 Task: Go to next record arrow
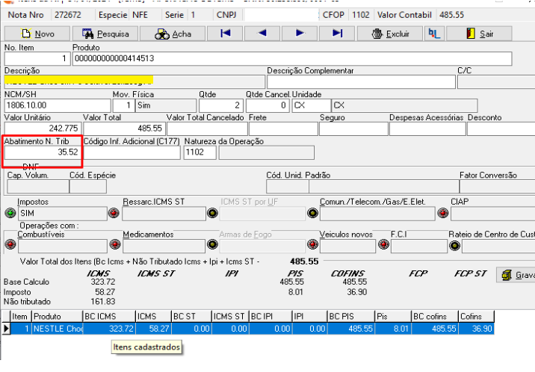click(300, 34)
